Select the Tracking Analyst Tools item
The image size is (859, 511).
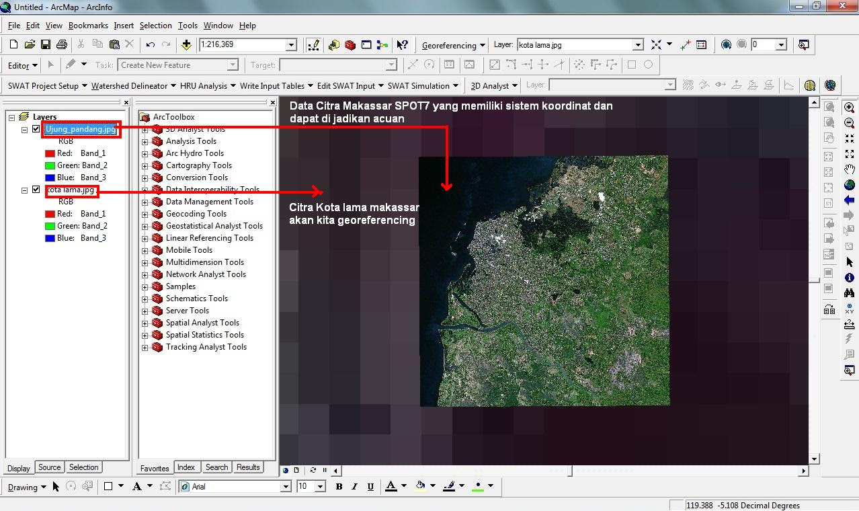pyautogui.click(x=206, y=347)
